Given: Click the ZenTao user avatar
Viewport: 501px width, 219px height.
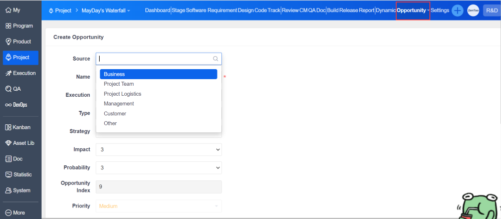Looking at the screenshot, I should pyautogui.click(x=473, y=11).
